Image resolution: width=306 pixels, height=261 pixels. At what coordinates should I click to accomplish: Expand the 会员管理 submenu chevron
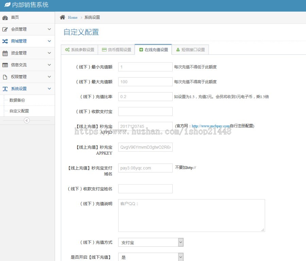point(49,29)
